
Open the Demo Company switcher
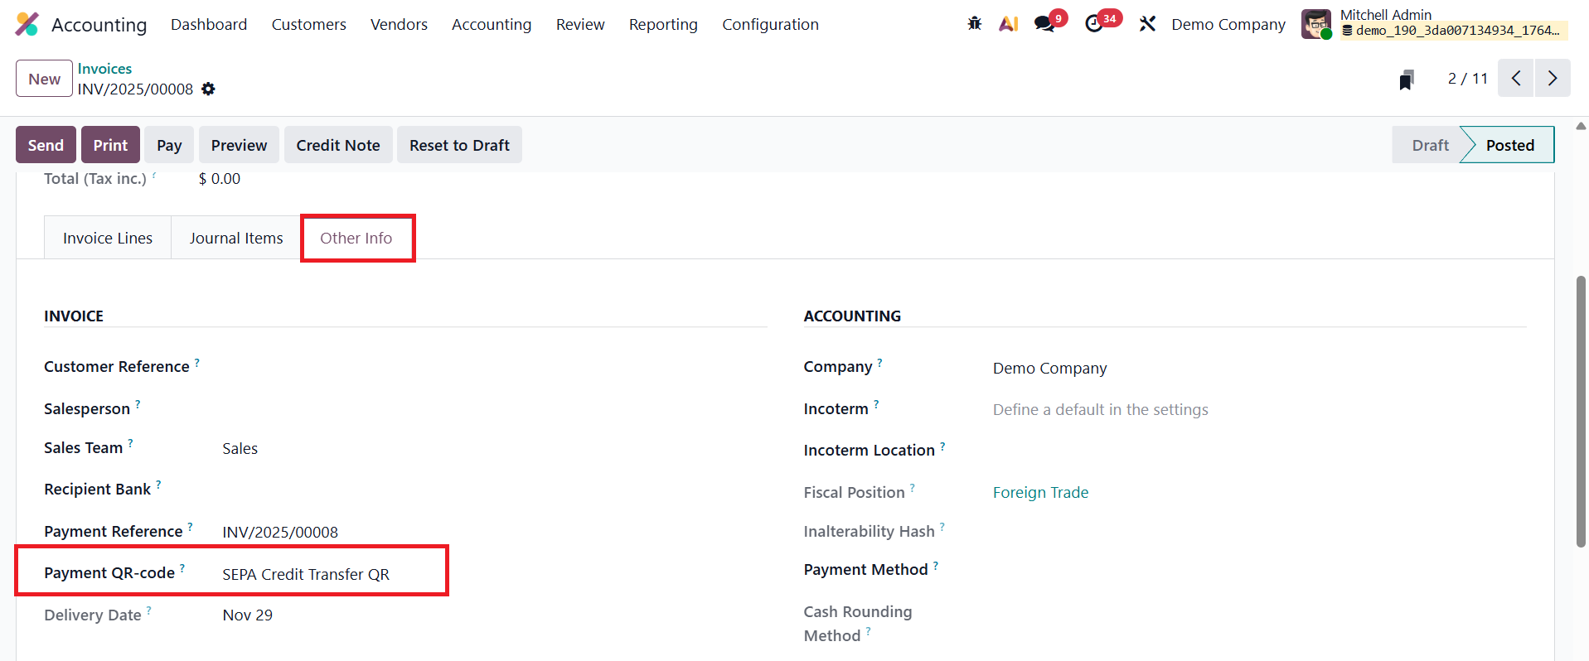1228,24
